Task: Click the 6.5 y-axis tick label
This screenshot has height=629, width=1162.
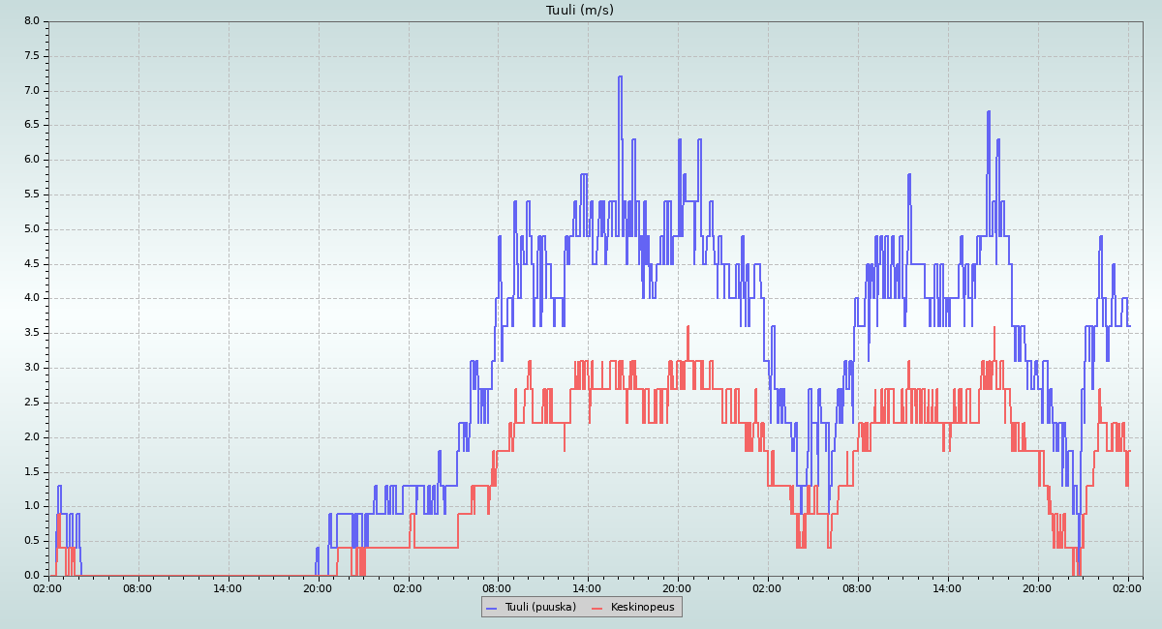Action: click(x=31, y=125)
